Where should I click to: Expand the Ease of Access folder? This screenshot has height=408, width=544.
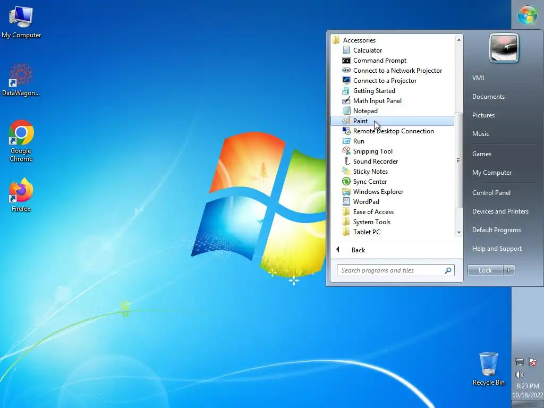(x=392, y=211)
